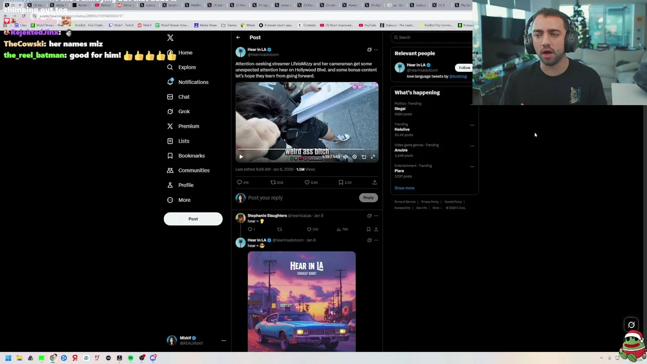Like Stephanie Slaughters' reply (210)
Image resolution: width=647 pixels, height=364 pixels.
pos(312,230)
